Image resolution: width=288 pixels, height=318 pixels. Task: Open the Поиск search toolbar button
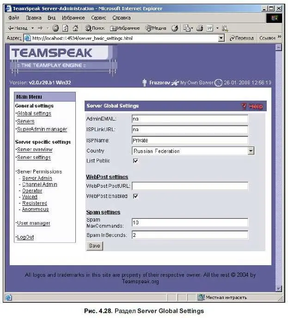pos(95,28)
